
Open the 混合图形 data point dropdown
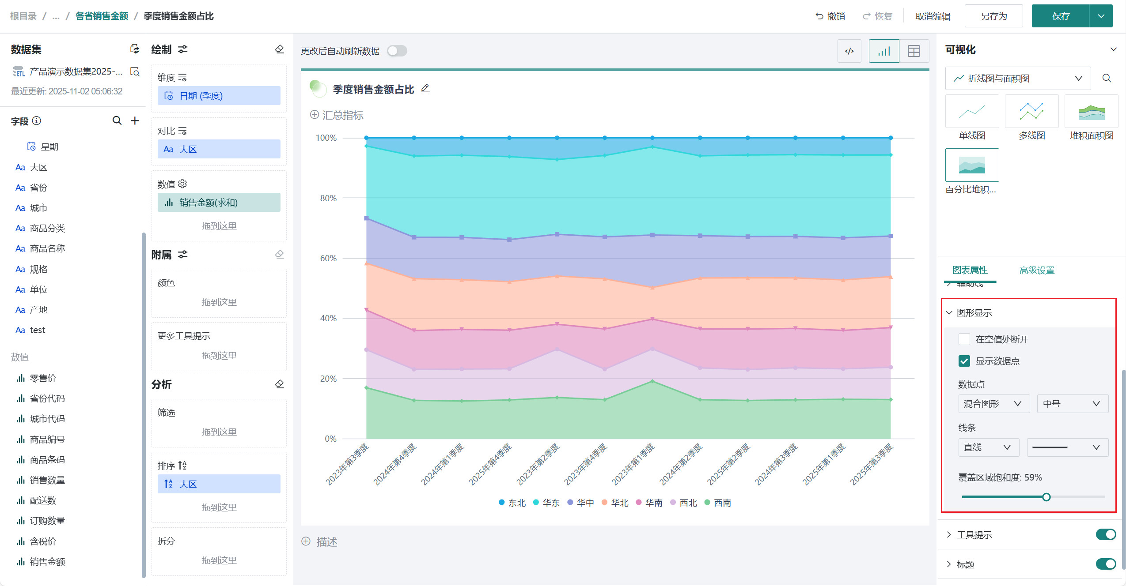[x=993, y=404]
